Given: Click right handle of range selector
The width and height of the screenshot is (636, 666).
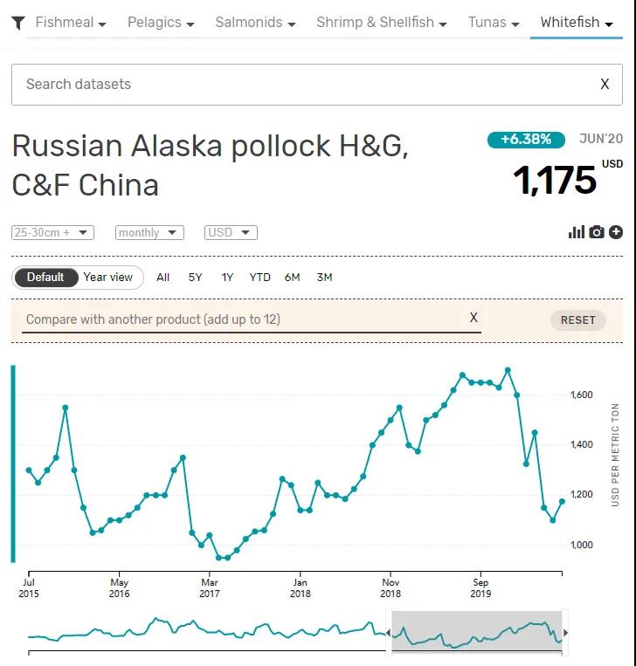Looking at the screenshot, I should point(565,633).
